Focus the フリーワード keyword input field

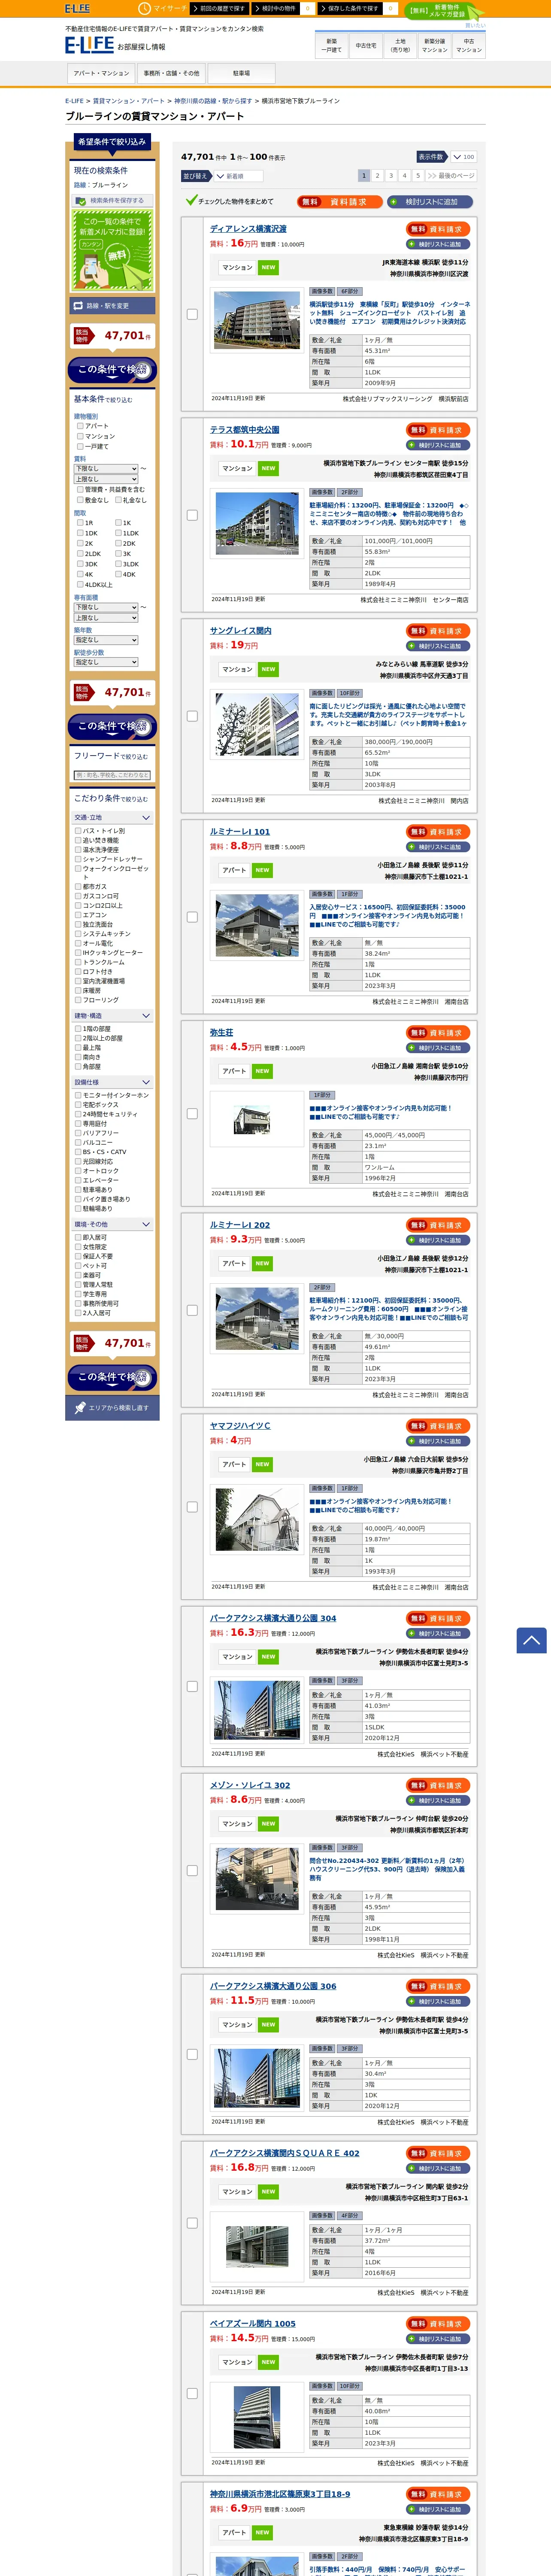coord(113,775)
